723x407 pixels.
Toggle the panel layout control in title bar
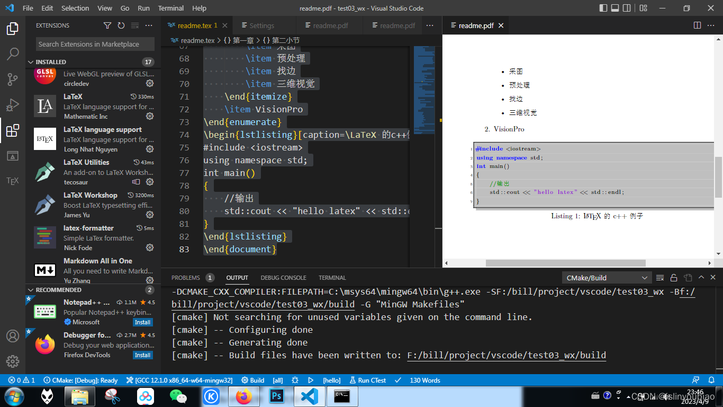pos(616,8)
